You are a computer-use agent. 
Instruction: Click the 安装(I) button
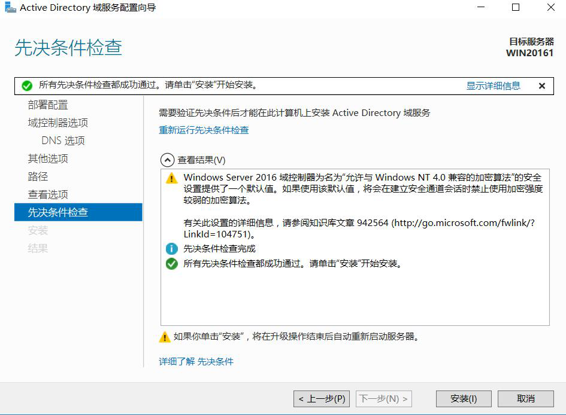click(464, 399)
